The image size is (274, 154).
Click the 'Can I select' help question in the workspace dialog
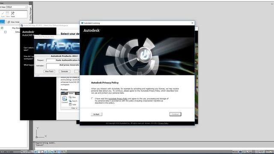click(x=29, y=49)
